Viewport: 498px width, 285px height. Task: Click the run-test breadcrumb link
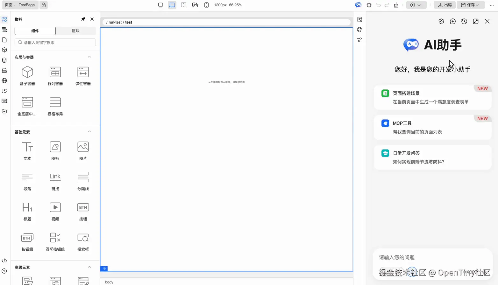pyautogui.click(x=115, y=22)
